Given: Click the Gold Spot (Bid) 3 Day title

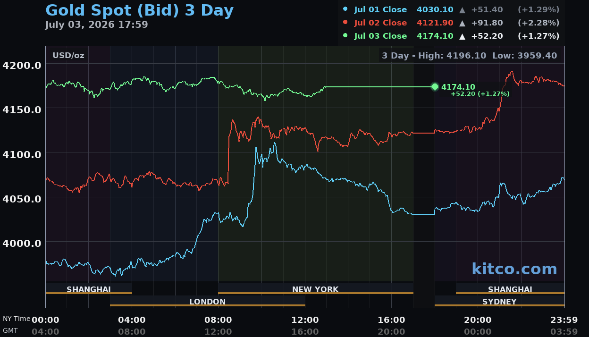Looking at the screenshot, I should 139,10.
